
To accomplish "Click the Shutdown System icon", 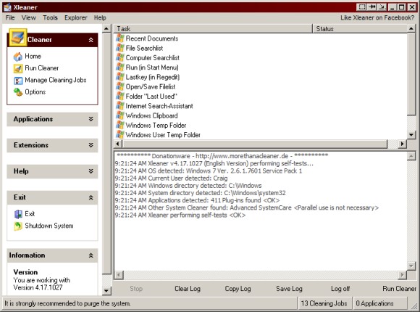I will tap(18, 226).
